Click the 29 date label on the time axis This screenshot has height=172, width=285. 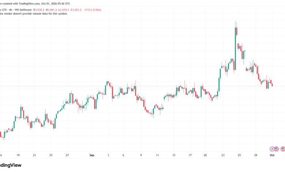[256, 155]
